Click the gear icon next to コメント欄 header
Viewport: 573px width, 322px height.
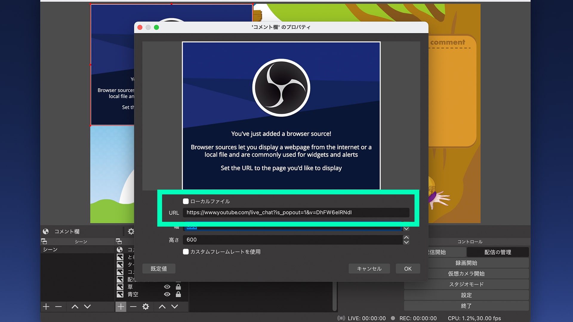(x=130, y=231)
